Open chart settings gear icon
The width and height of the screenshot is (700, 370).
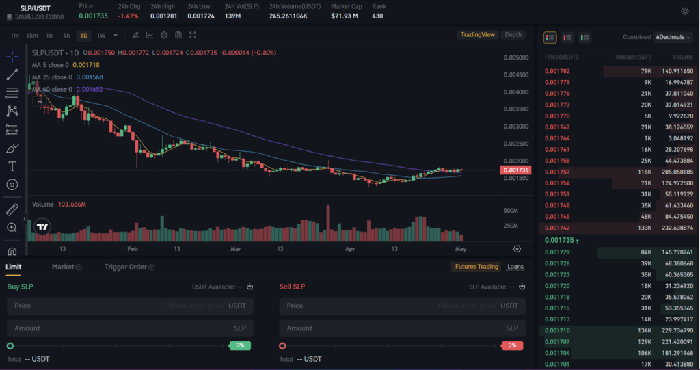click(164, 36)
